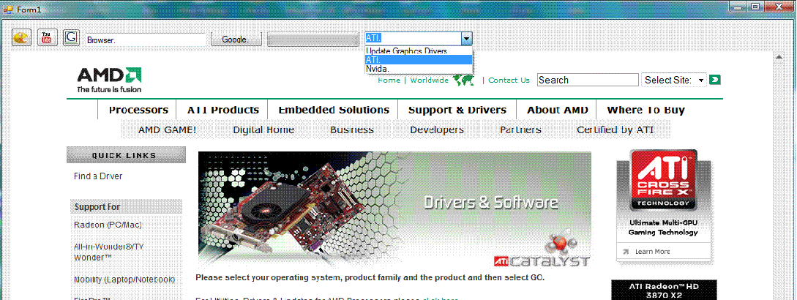This screenshot has width=797, height=300.
Task: Click the Support For header
Action: (x=126, y=207)
